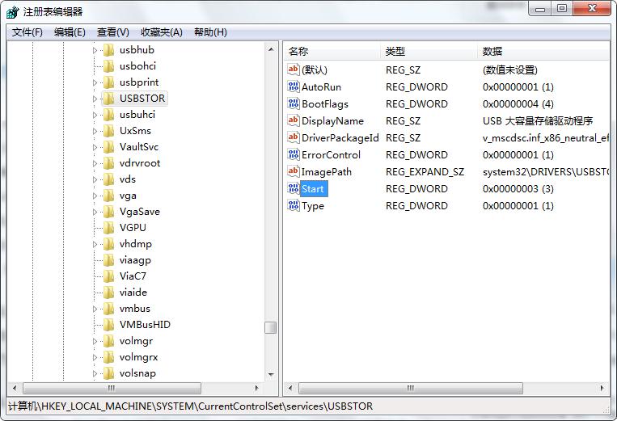Sort by the 类型 column header
Viewport: 617px width, 421px height.
pos(429,51)
